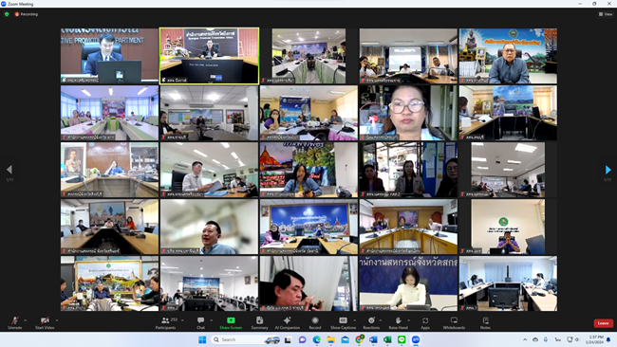Expand the video options arrow beside Start Video

pyautogui.click(x=57, y=320)
